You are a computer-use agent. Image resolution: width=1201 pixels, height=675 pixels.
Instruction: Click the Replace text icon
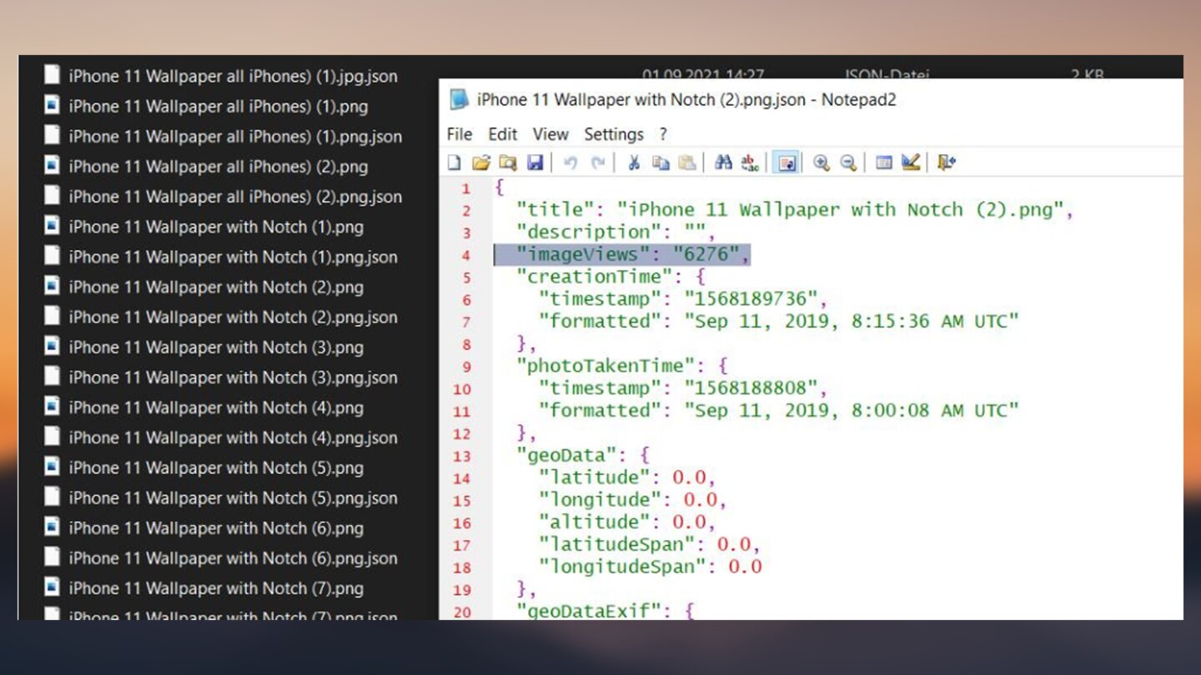750,162
